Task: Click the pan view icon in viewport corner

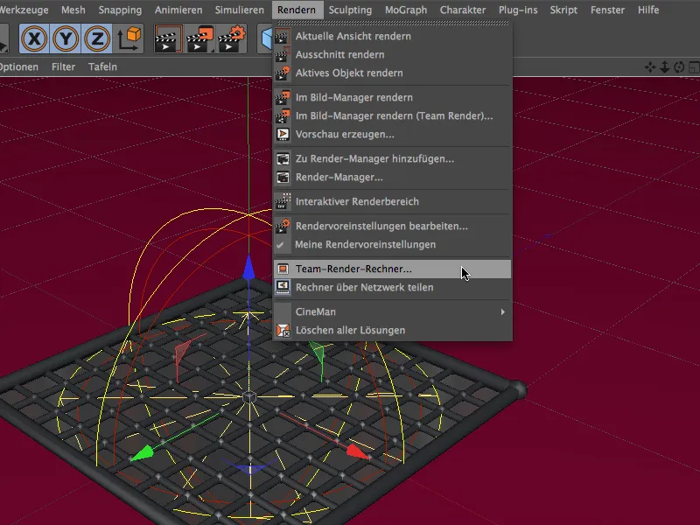Action: (x=650, y=67)
